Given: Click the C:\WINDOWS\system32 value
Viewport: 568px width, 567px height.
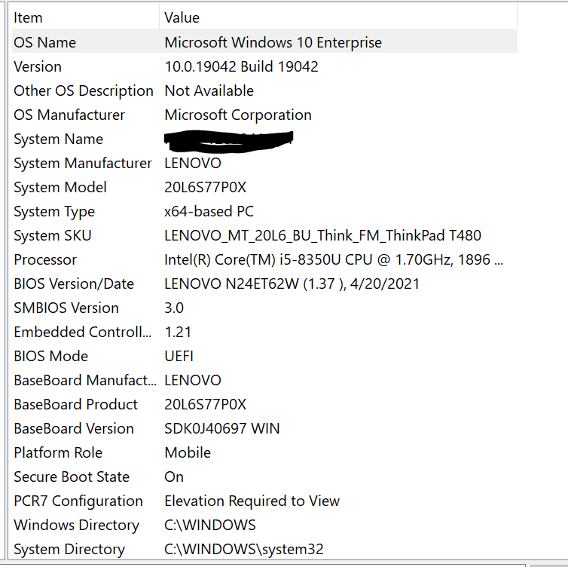Looking at the screenshot, I should tap(244, 549).
